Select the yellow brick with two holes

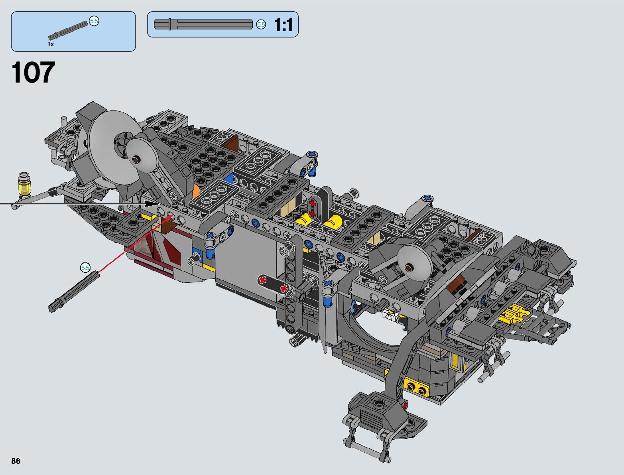tap(415, 386)
